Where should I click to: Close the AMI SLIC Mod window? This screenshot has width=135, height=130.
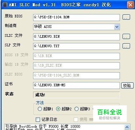click(x=130, y=5)
